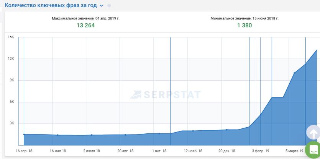Image resolution: width=320 pixels, height=159 pixels.
Task: Click the info icon beside chart title
Action: point(109,6)
